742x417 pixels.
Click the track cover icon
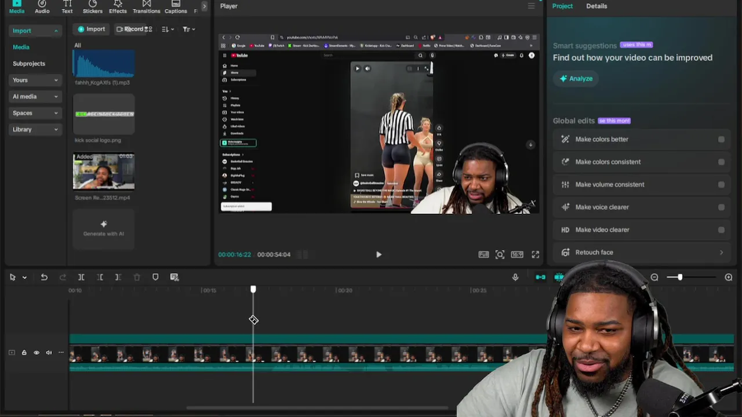[12, 352]
